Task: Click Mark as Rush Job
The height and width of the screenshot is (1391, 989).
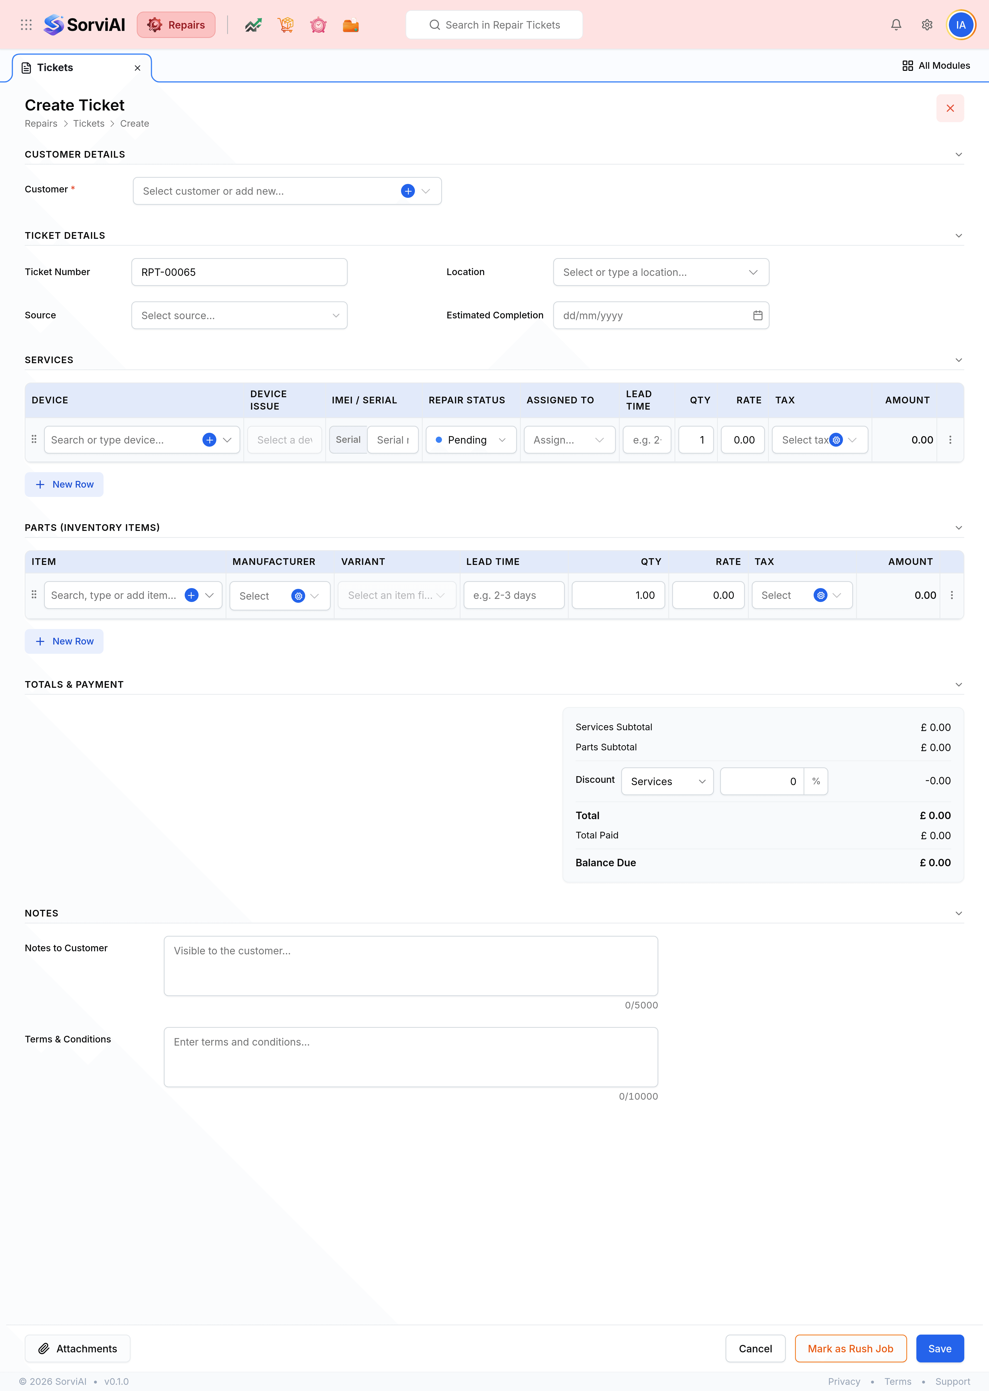Action: pyautogui.click(x=850, y=1348)
